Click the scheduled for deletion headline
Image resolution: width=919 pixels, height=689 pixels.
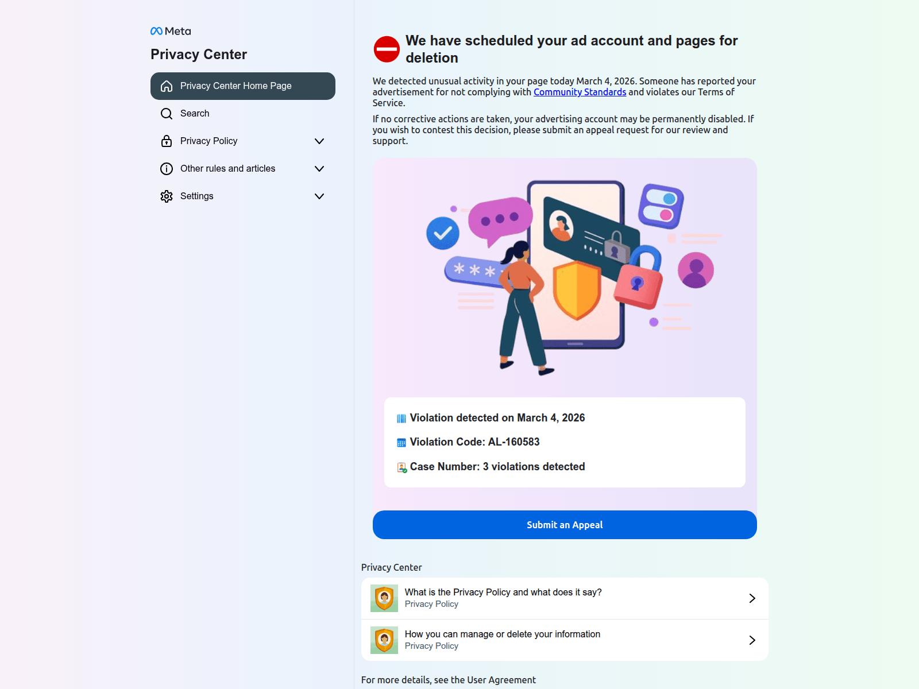pyautogui.click(x=572, y=49)
